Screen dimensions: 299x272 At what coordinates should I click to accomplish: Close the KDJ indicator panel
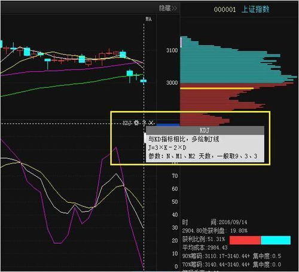click(x=151, y=123)
